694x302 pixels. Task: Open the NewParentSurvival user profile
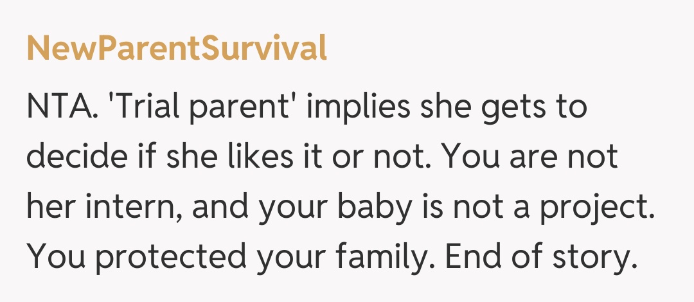(x=177, y=49)
